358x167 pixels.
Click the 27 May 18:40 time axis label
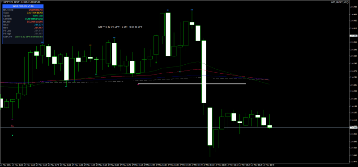(269, 165)
